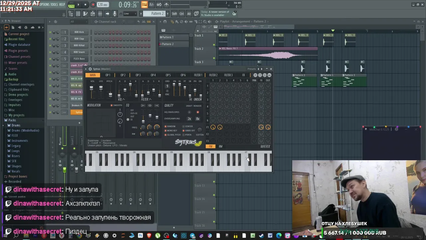This screenshot has height=240, width=426.
Task: Toggle Sytrus keyboard icon button
Action: (x=269, y=75)
